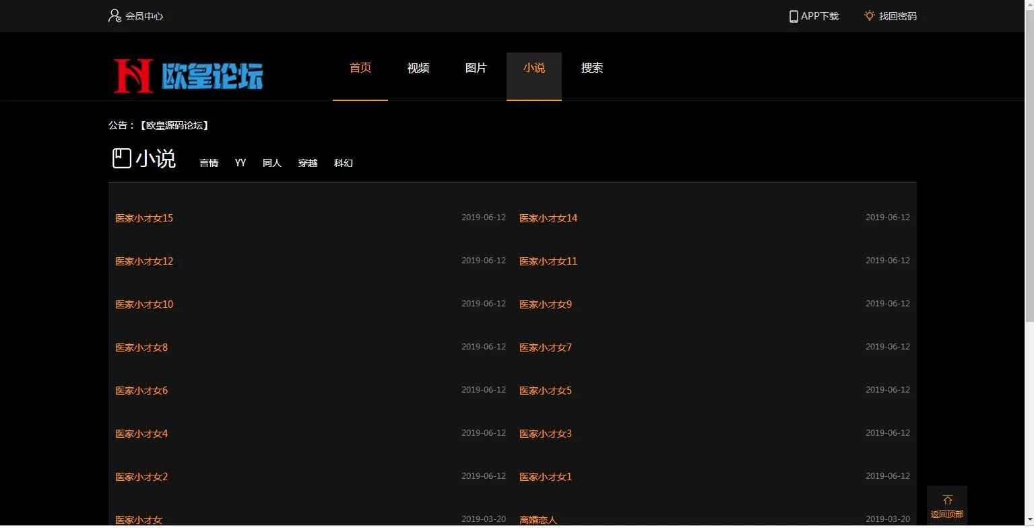
Task: Click the member center user icon
Action: click(115, 15)
